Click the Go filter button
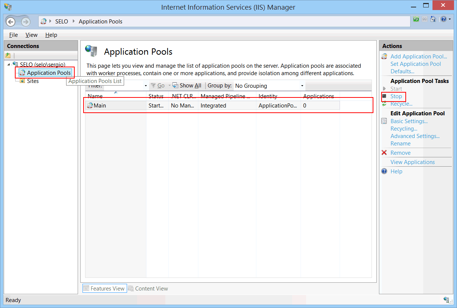This screenshot has width=457, height=308. click(x=158, y=86)
